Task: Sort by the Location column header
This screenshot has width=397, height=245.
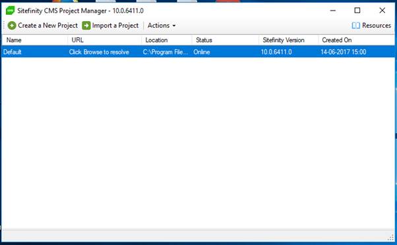Action: click(167, 40)
